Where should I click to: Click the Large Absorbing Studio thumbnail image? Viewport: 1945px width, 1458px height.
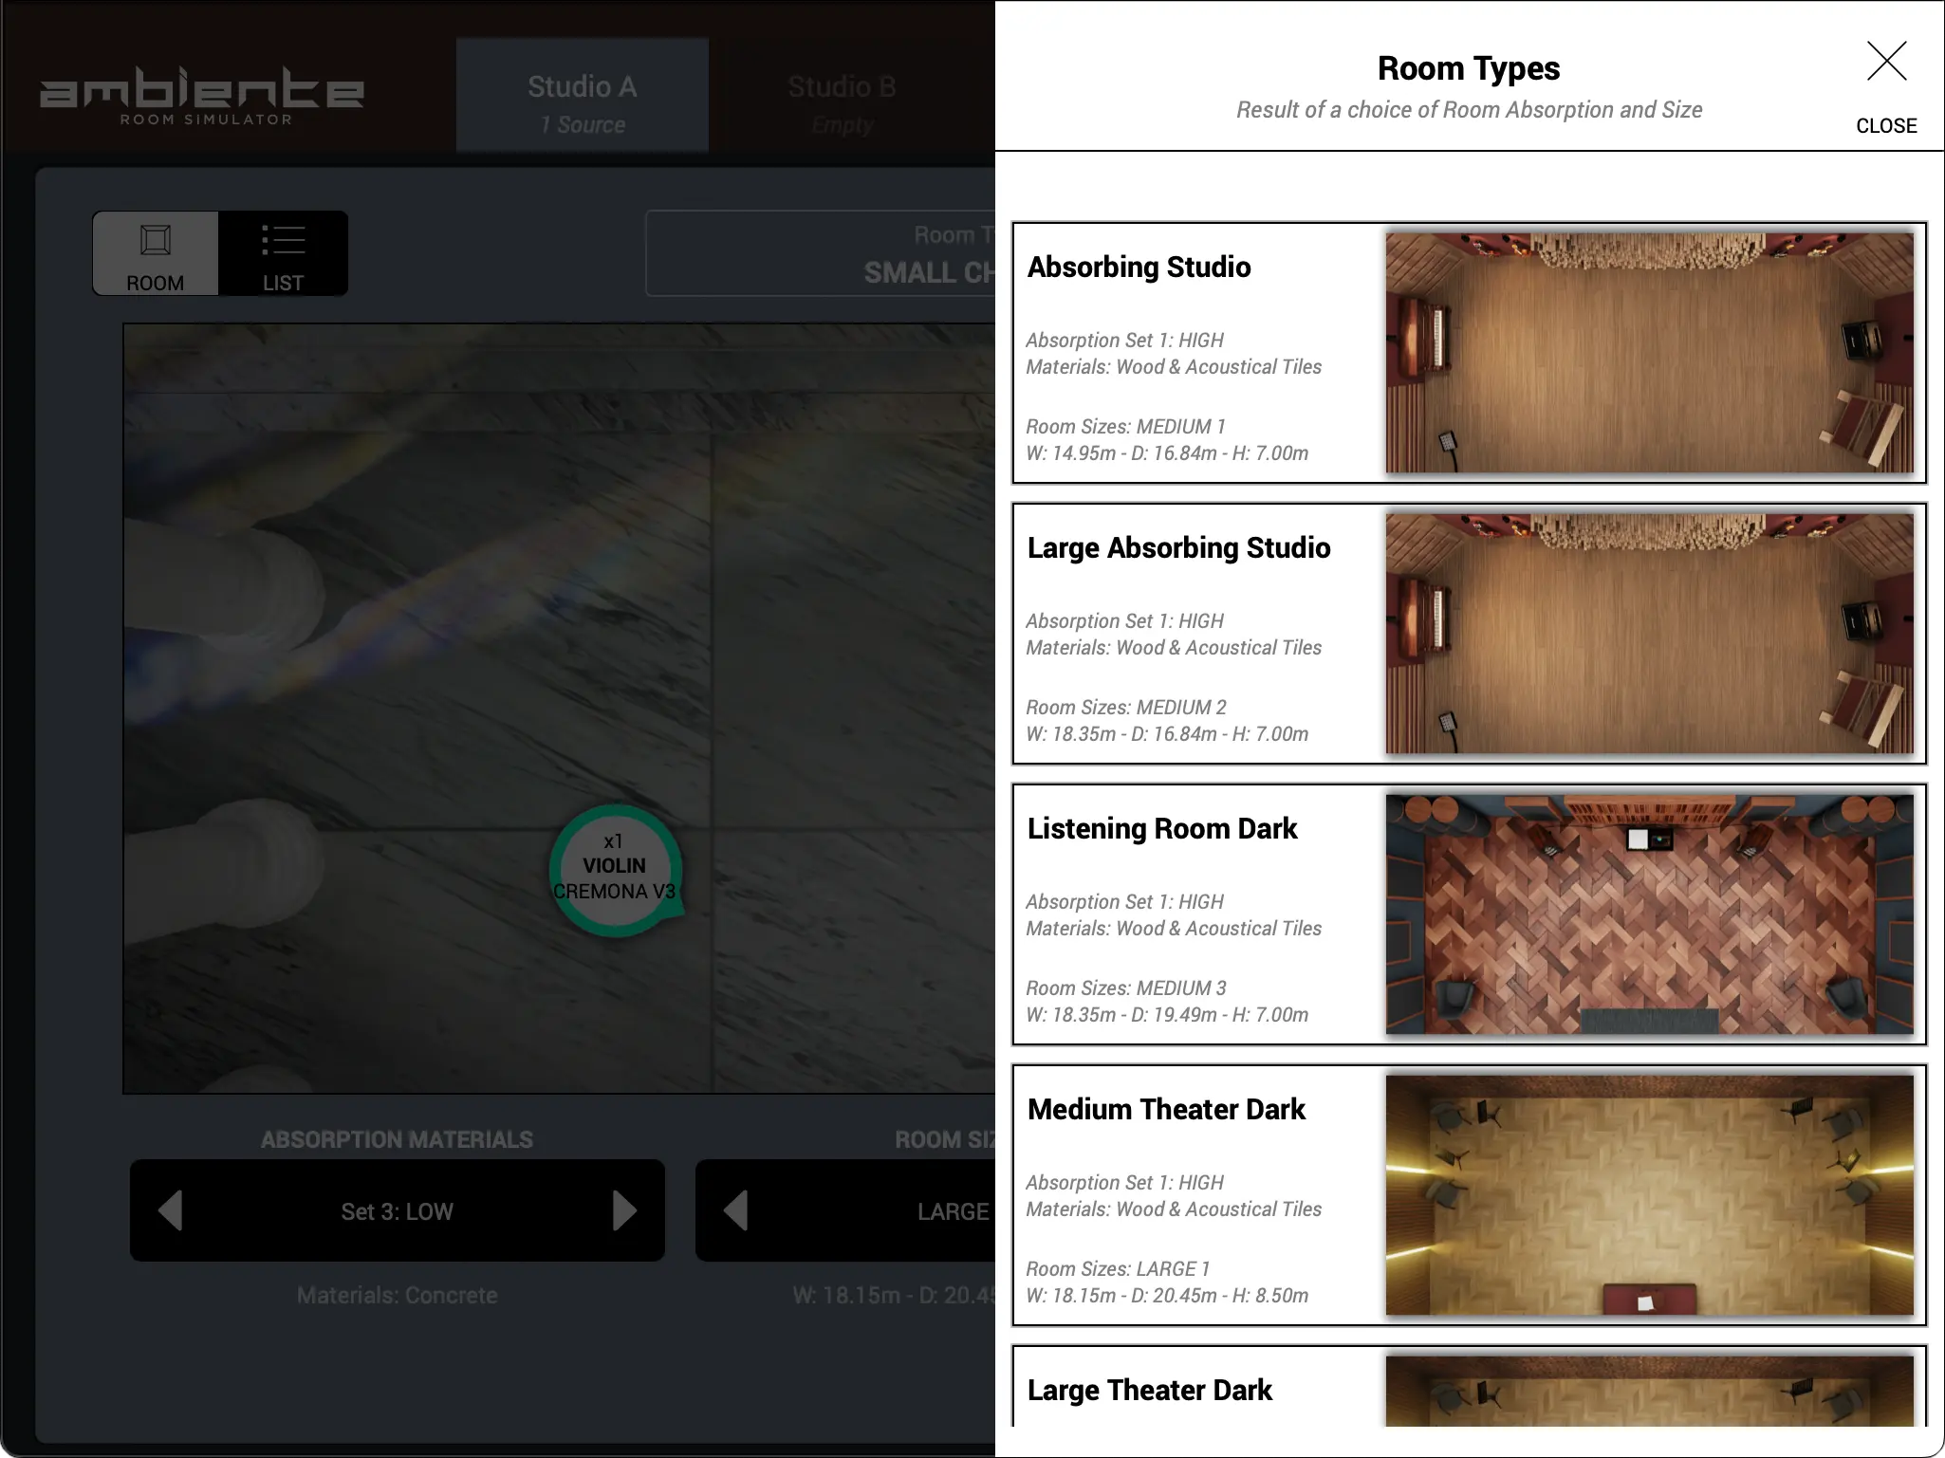pyautogui.click(x=1649, y=634)
